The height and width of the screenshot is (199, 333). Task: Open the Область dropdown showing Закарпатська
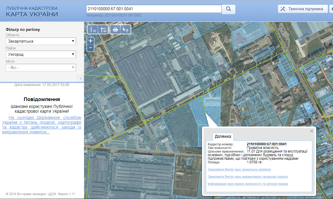click(x=41, y=41)
